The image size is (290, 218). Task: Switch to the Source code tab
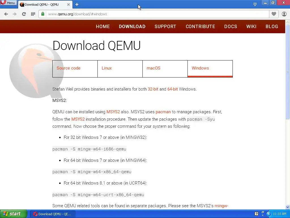tap(75, 69)
